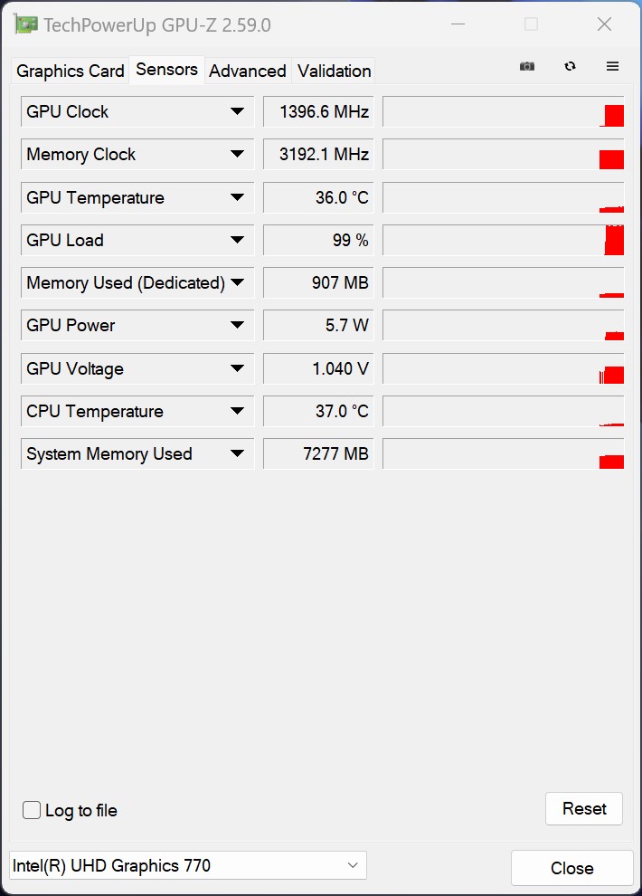This screenshot has height=896, width=642.
Task: Open the CPU Temperature sensor dropdown
Action: click(x=237, y=411)
